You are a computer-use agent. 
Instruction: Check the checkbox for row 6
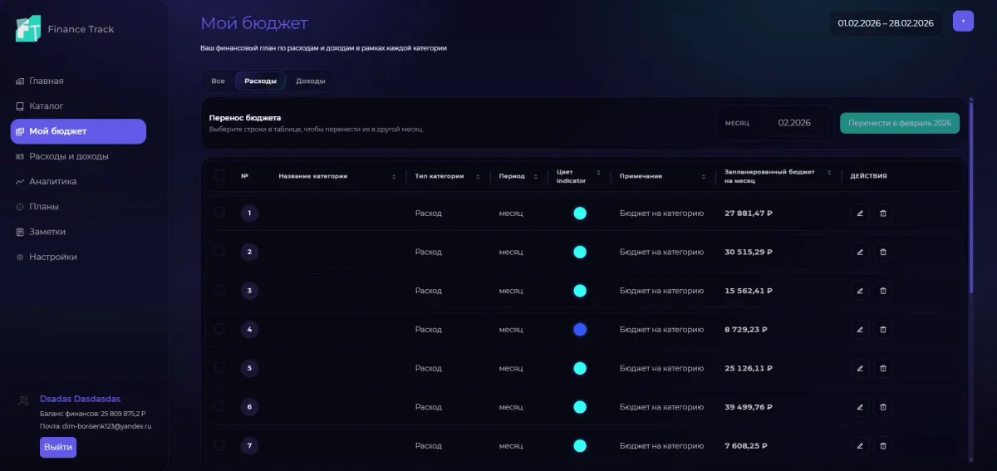pyautogui.click(x=219, y=406)
